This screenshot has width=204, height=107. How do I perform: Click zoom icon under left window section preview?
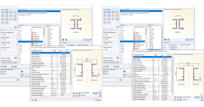point(90,40)
